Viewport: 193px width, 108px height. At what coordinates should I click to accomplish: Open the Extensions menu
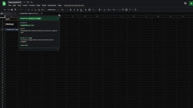coord(52,5)
